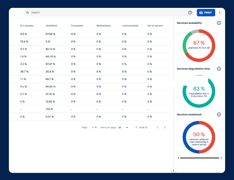
Task: Sort by SLA penalty column header
Action: pos(27,26)
